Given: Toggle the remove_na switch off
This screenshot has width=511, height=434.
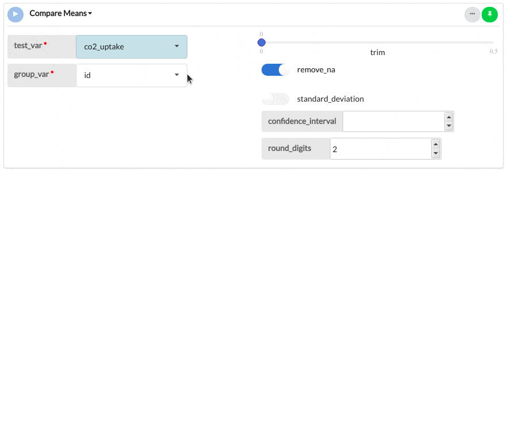Looking at the screenshot, I should [x=275, y=69].
